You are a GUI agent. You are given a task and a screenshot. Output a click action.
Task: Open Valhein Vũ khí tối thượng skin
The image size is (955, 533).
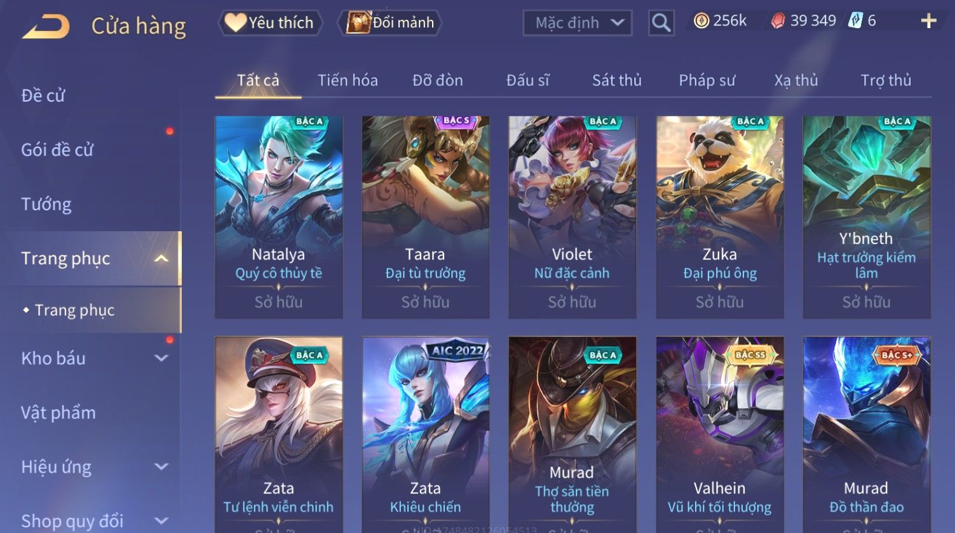click(719, 435)
